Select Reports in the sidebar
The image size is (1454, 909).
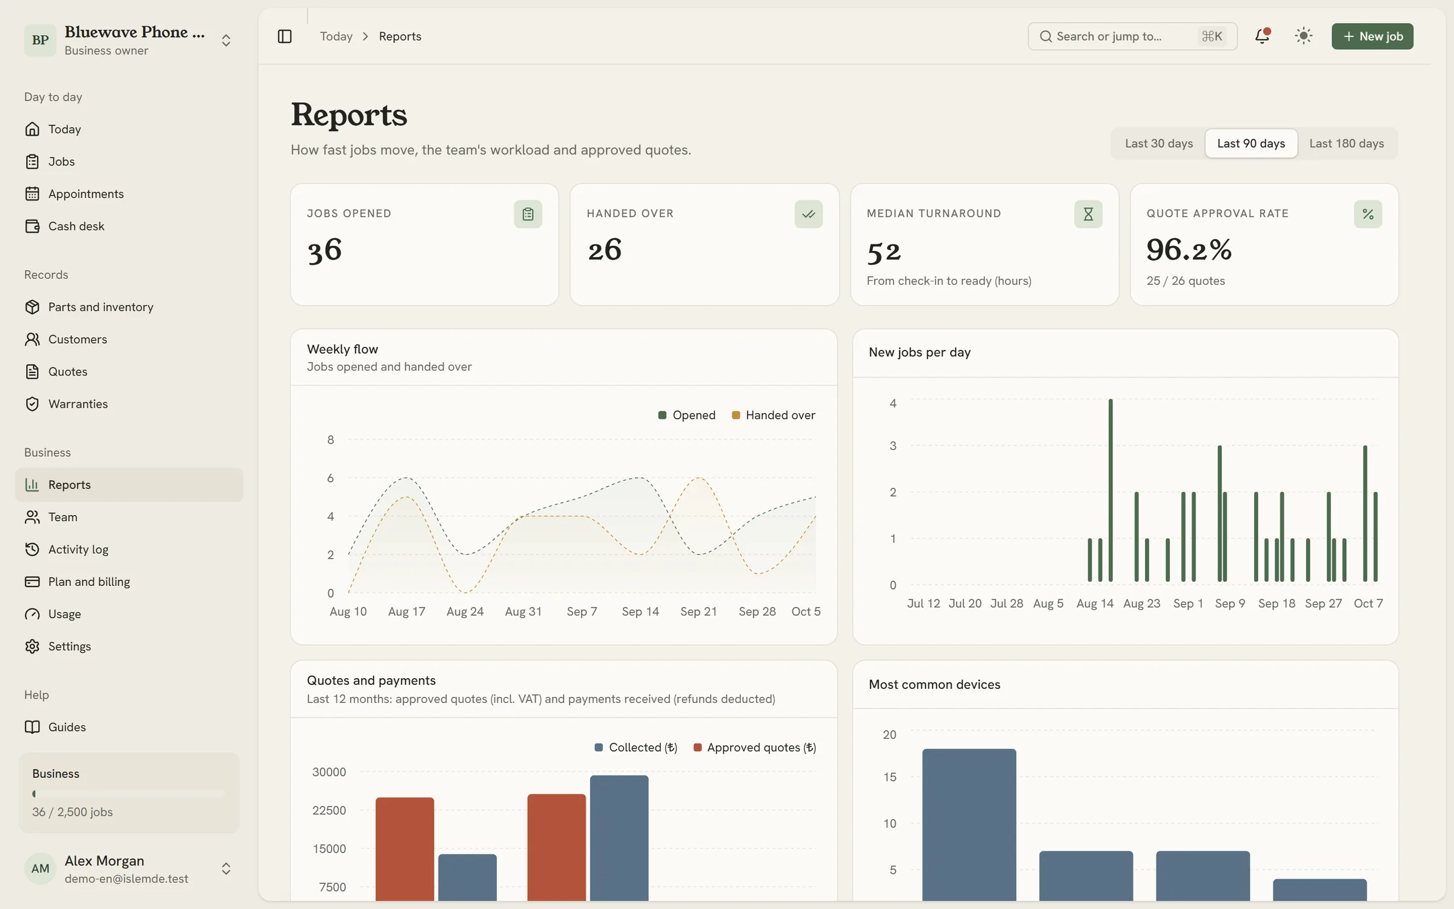coord(129,484)
